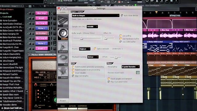This screenshot has width=197, height=111.
Task: Select the Breath 2 channel button
Action: tap(42, 48)
